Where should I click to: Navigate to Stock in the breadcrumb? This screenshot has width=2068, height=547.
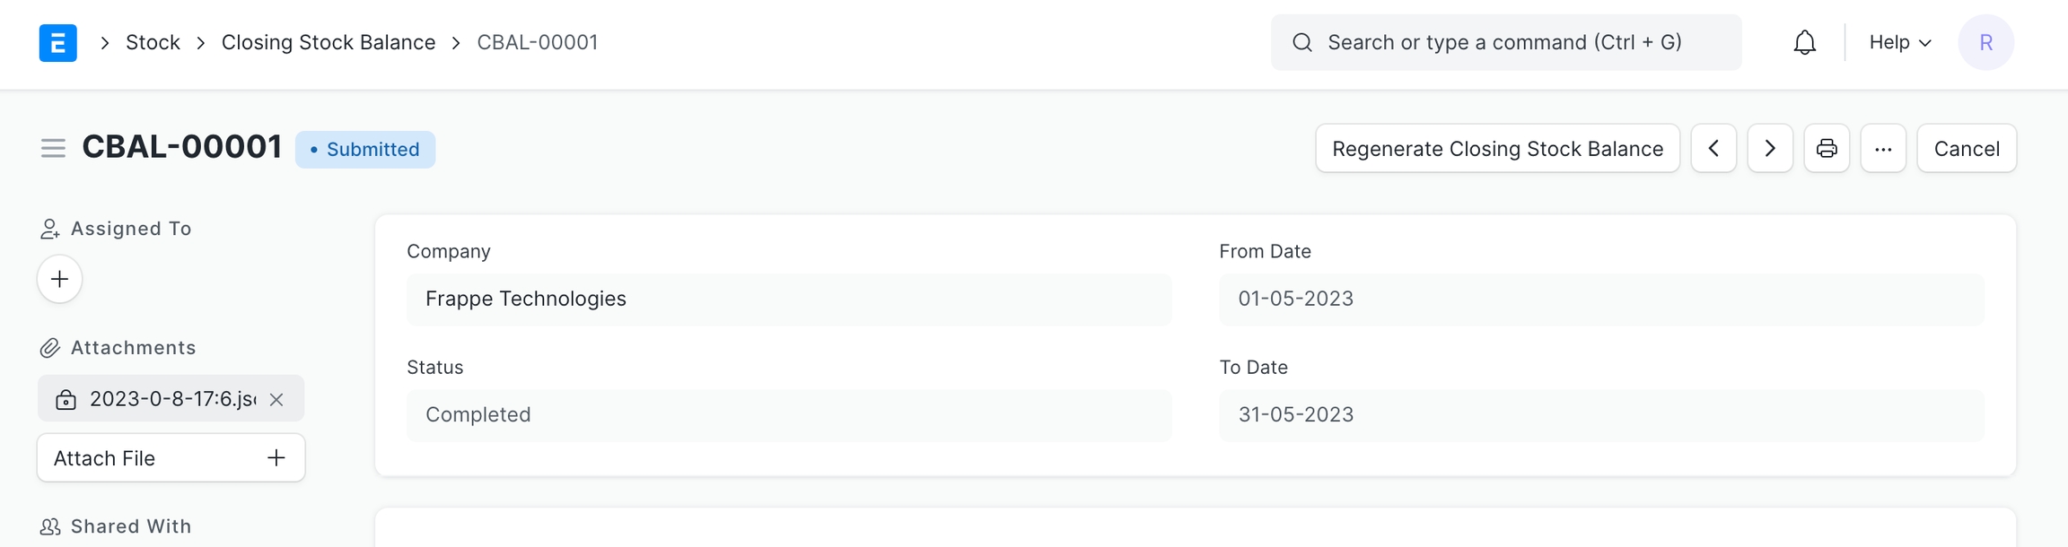click(153, 43)
